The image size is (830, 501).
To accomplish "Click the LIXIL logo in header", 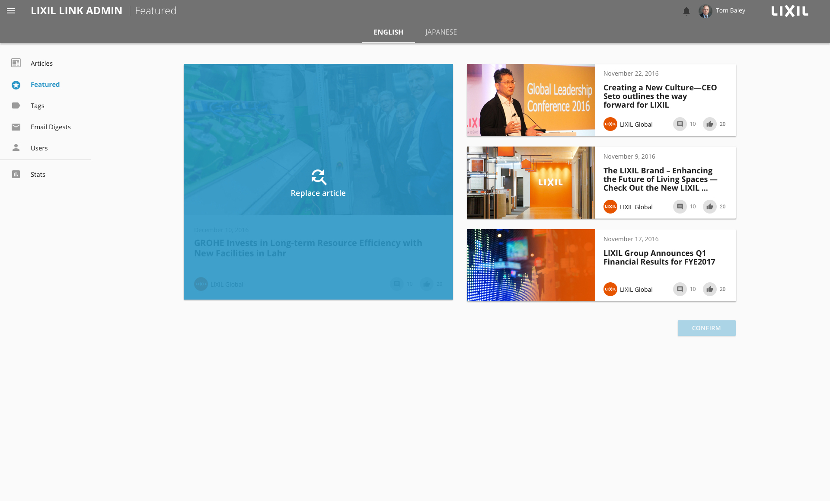I will coord(790,11).
